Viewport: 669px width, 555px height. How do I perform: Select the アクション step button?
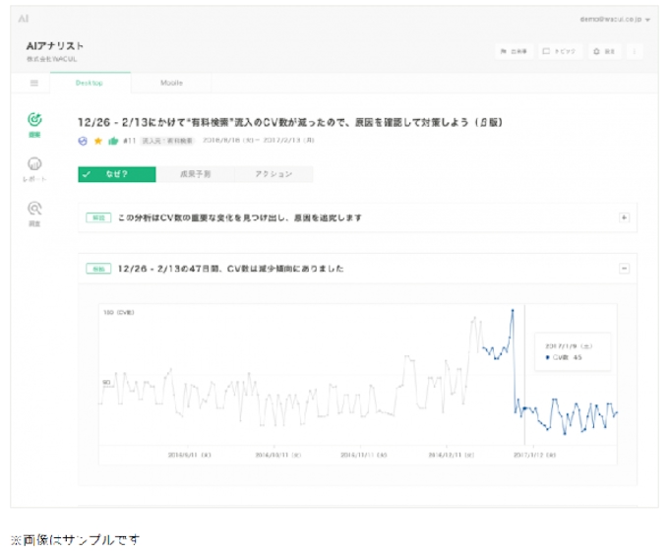[274, 174]
